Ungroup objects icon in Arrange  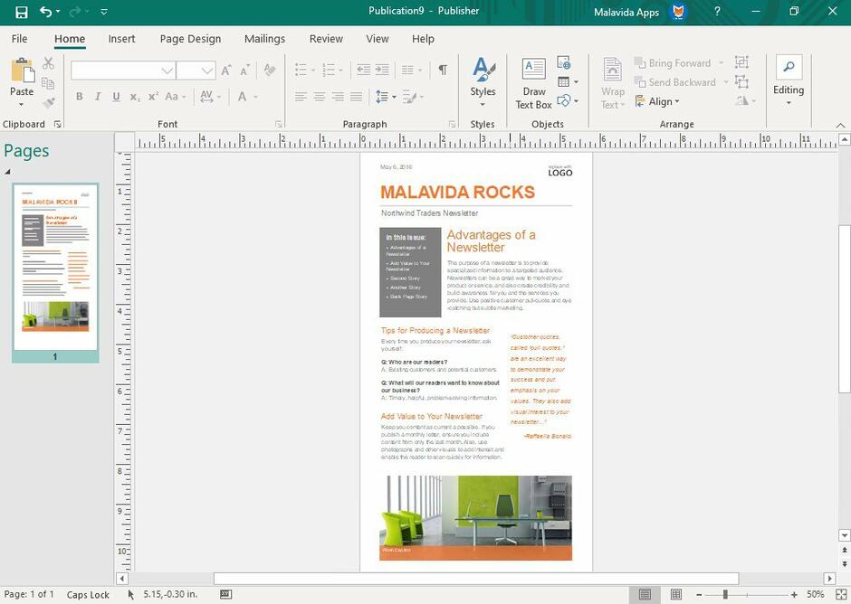[x=742, y=81]
